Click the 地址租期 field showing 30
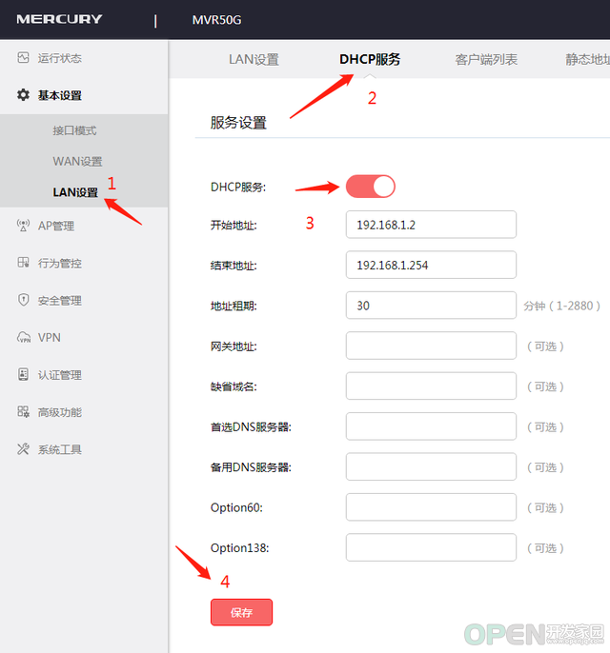 pyautogui.click(x=431, y=306)
